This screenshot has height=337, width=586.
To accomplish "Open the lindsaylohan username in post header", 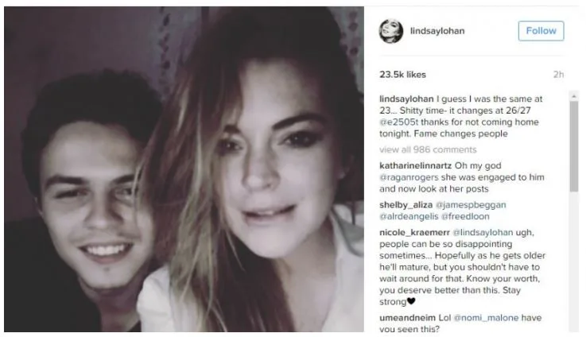I will 437,31.
